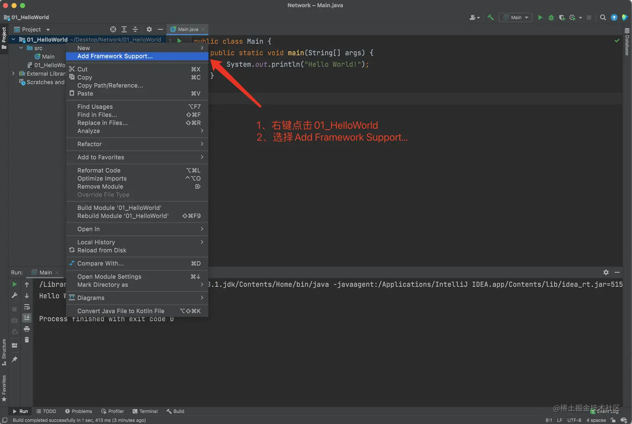Click the locate-file crosshair icon in the Project panel
Viewport: 632px width, 424px height.
[113, 29]
